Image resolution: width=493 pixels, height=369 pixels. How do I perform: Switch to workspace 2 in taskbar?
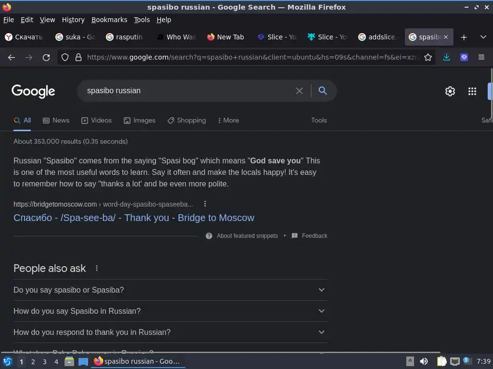pos(33,362)
